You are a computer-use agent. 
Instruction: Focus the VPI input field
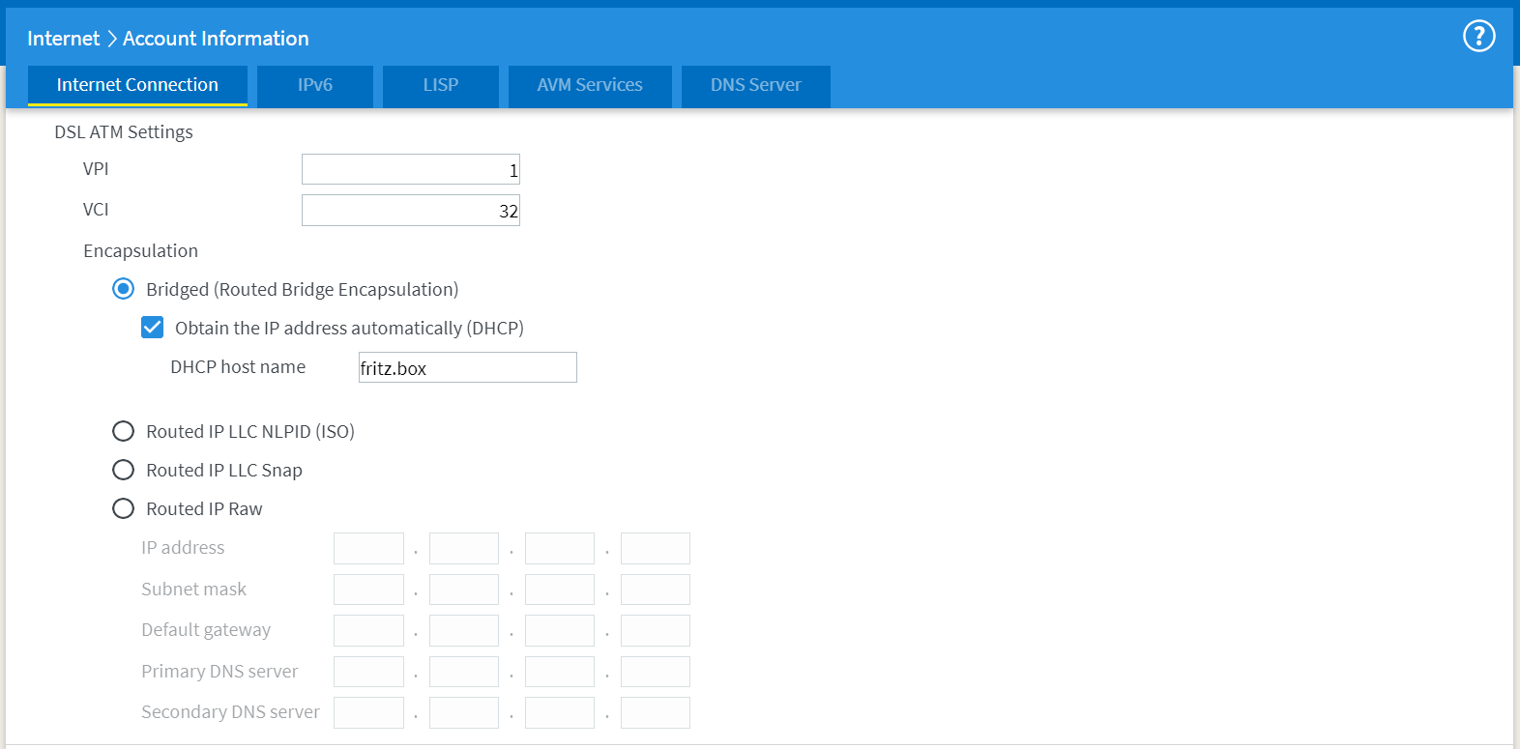410,170
